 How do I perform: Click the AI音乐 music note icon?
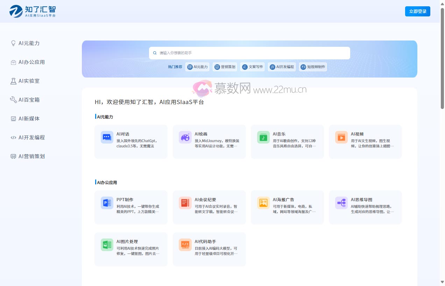pyautogui.click(x=263, y=137)
